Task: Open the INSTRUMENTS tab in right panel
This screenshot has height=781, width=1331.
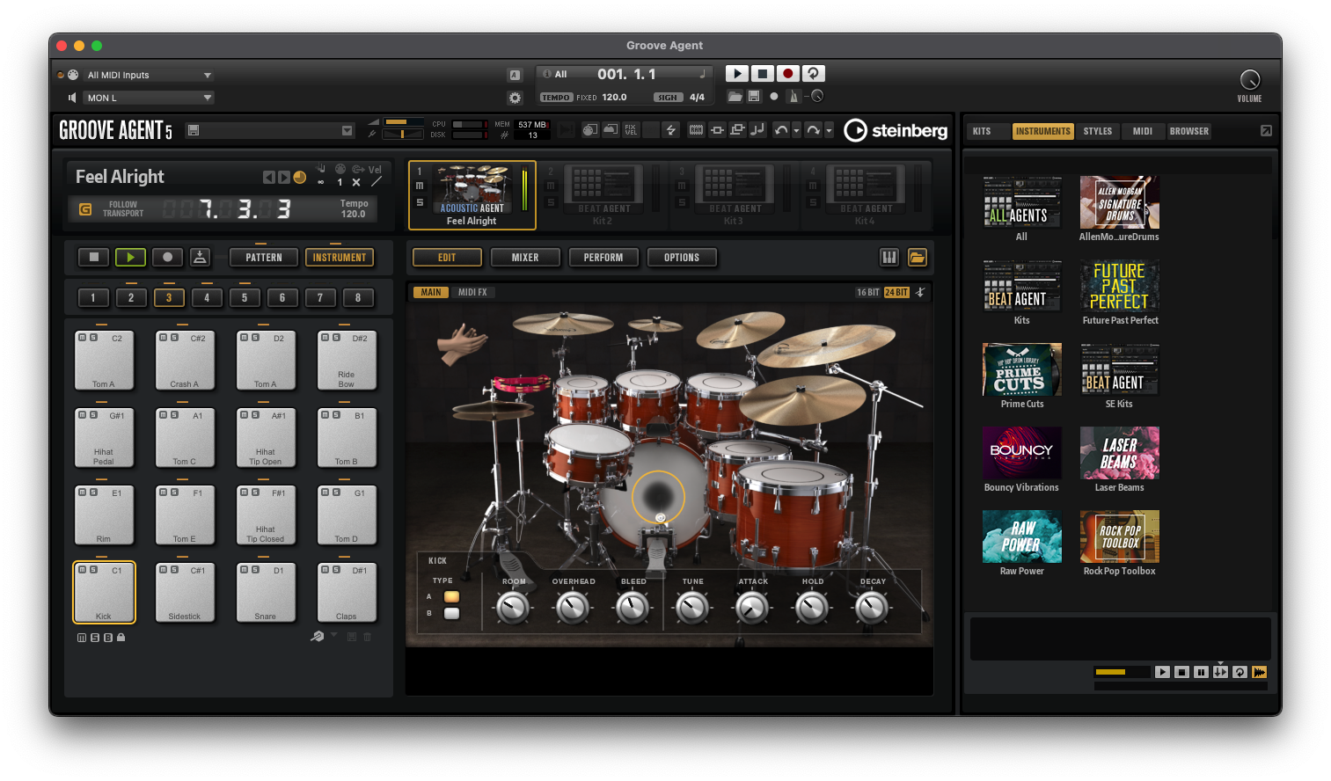Action: click(1043, 131)
